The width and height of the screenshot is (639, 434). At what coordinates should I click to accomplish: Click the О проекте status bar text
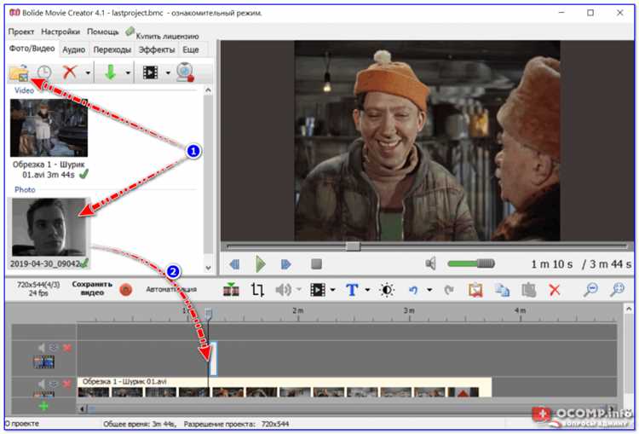point(21,424)
